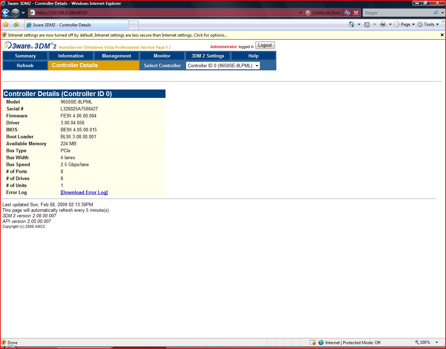This screenshot has width=446, height=349.
Task: Click the driver value 3.00.04.056
Action: coord(72,123)
